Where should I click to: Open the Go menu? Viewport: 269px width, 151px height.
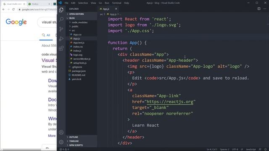pos(100,3)
